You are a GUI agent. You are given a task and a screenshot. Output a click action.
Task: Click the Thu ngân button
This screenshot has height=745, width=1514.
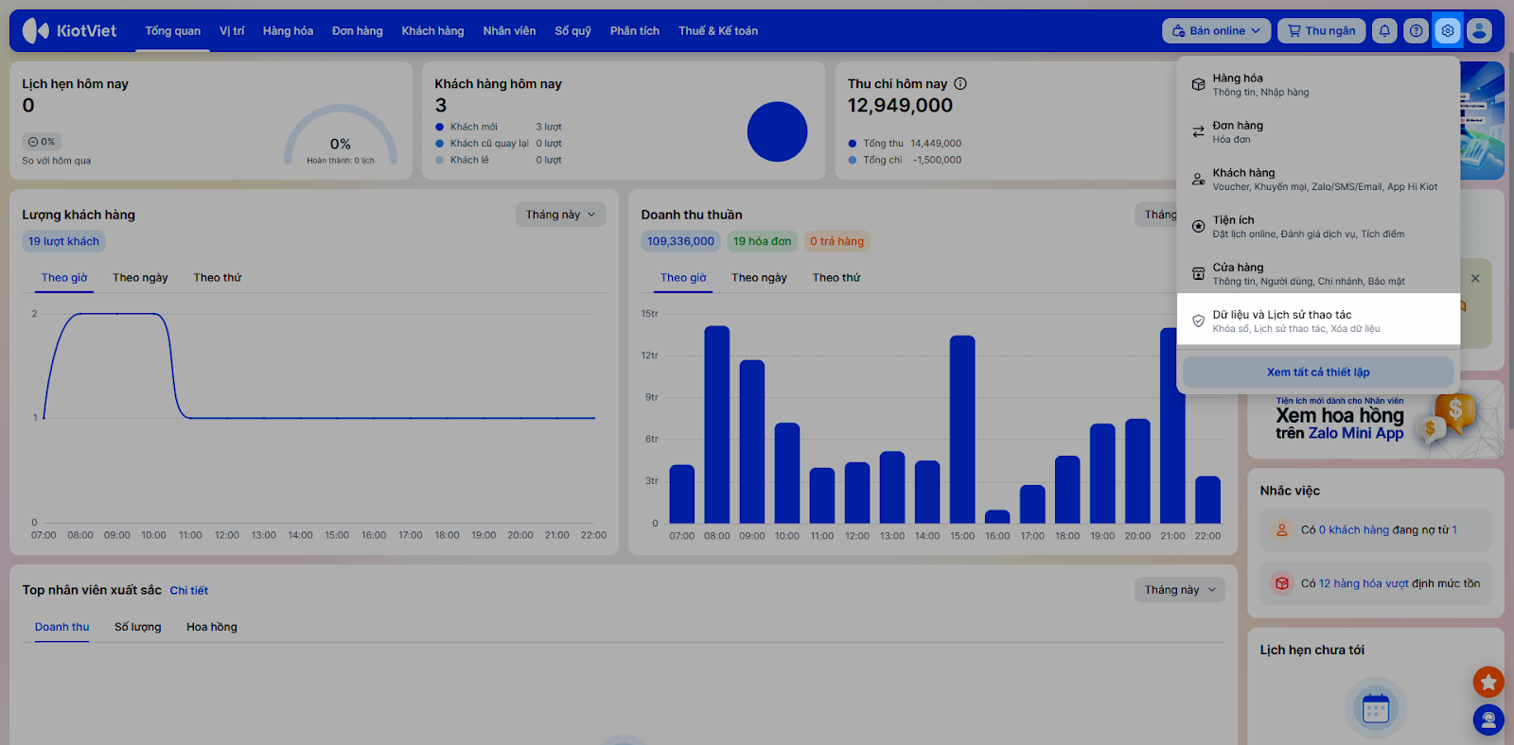(x=1321, y=30)
